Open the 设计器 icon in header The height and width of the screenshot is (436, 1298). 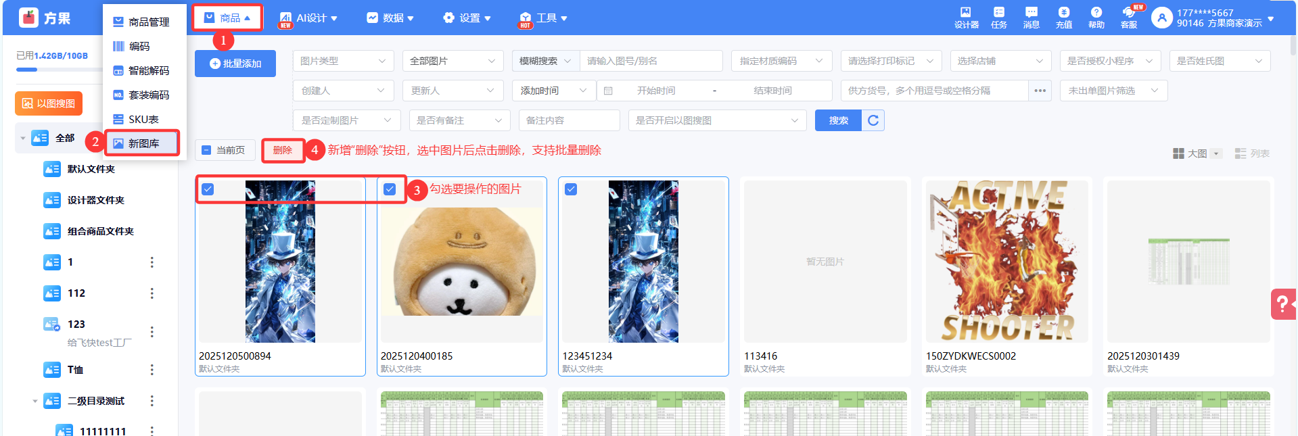click(x=966, y=18)
